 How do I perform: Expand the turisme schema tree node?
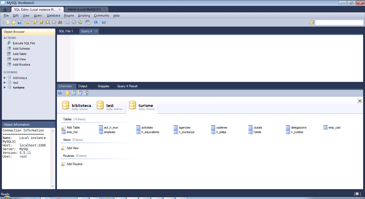pos(5,87)
